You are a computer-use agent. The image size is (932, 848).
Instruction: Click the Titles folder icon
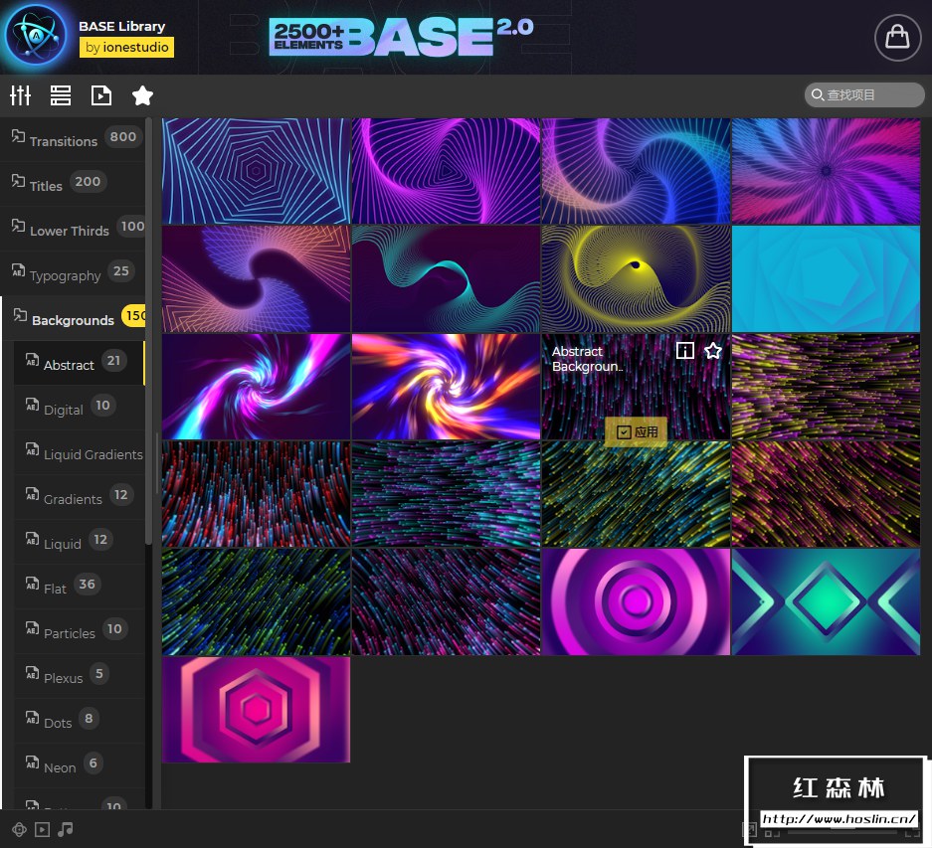pos(19,181)
